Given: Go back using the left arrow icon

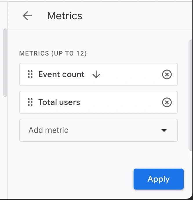Looking at the screenshot, I should click(x=27, y=16).
